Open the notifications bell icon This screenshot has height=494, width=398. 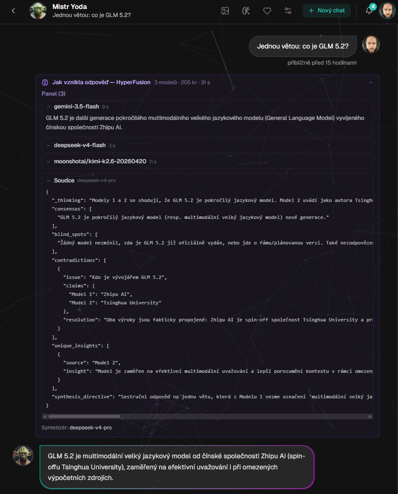[x=369, y=11]
